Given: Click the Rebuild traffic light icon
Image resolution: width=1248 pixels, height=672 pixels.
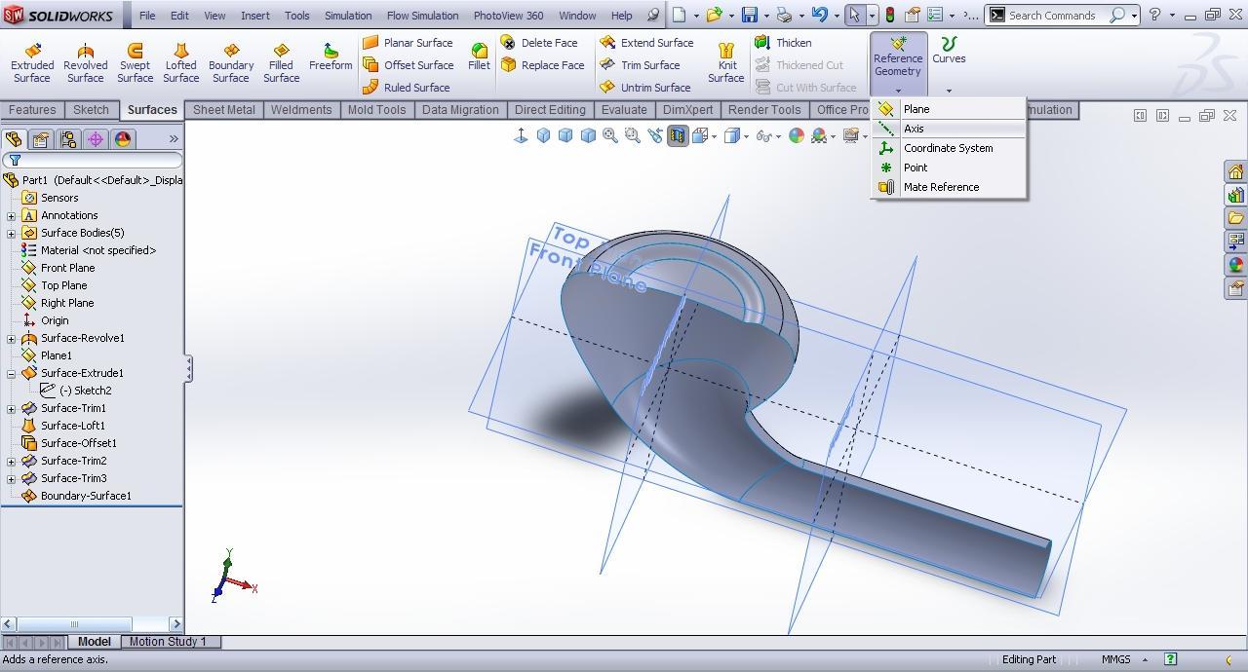Looking at the screenshot, I should [889, 15].
